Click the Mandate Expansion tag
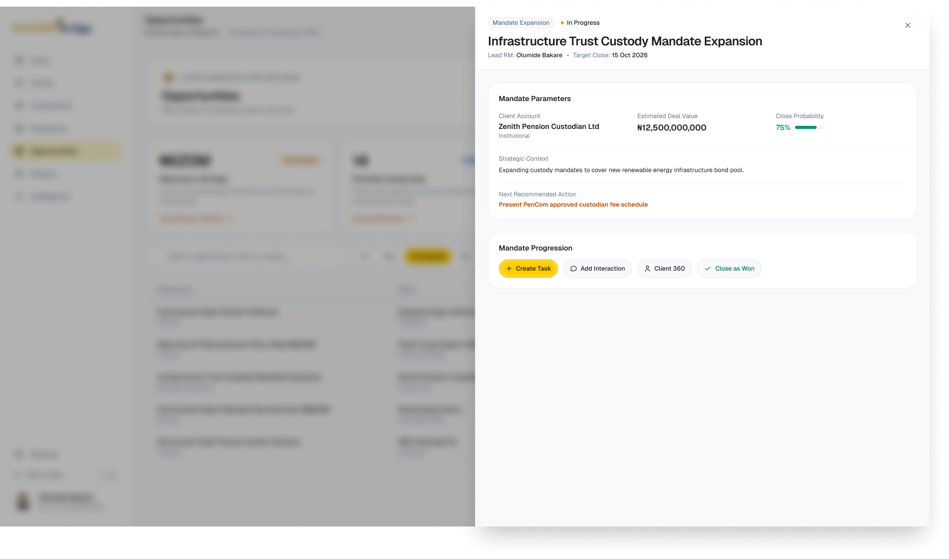 click(521, 23)
